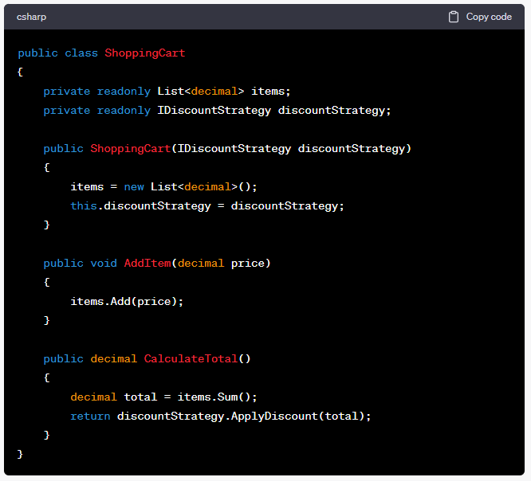531x481 pixels.
Task: Click the red "ShoppingCart" constructor name
Action: (131, 149)
